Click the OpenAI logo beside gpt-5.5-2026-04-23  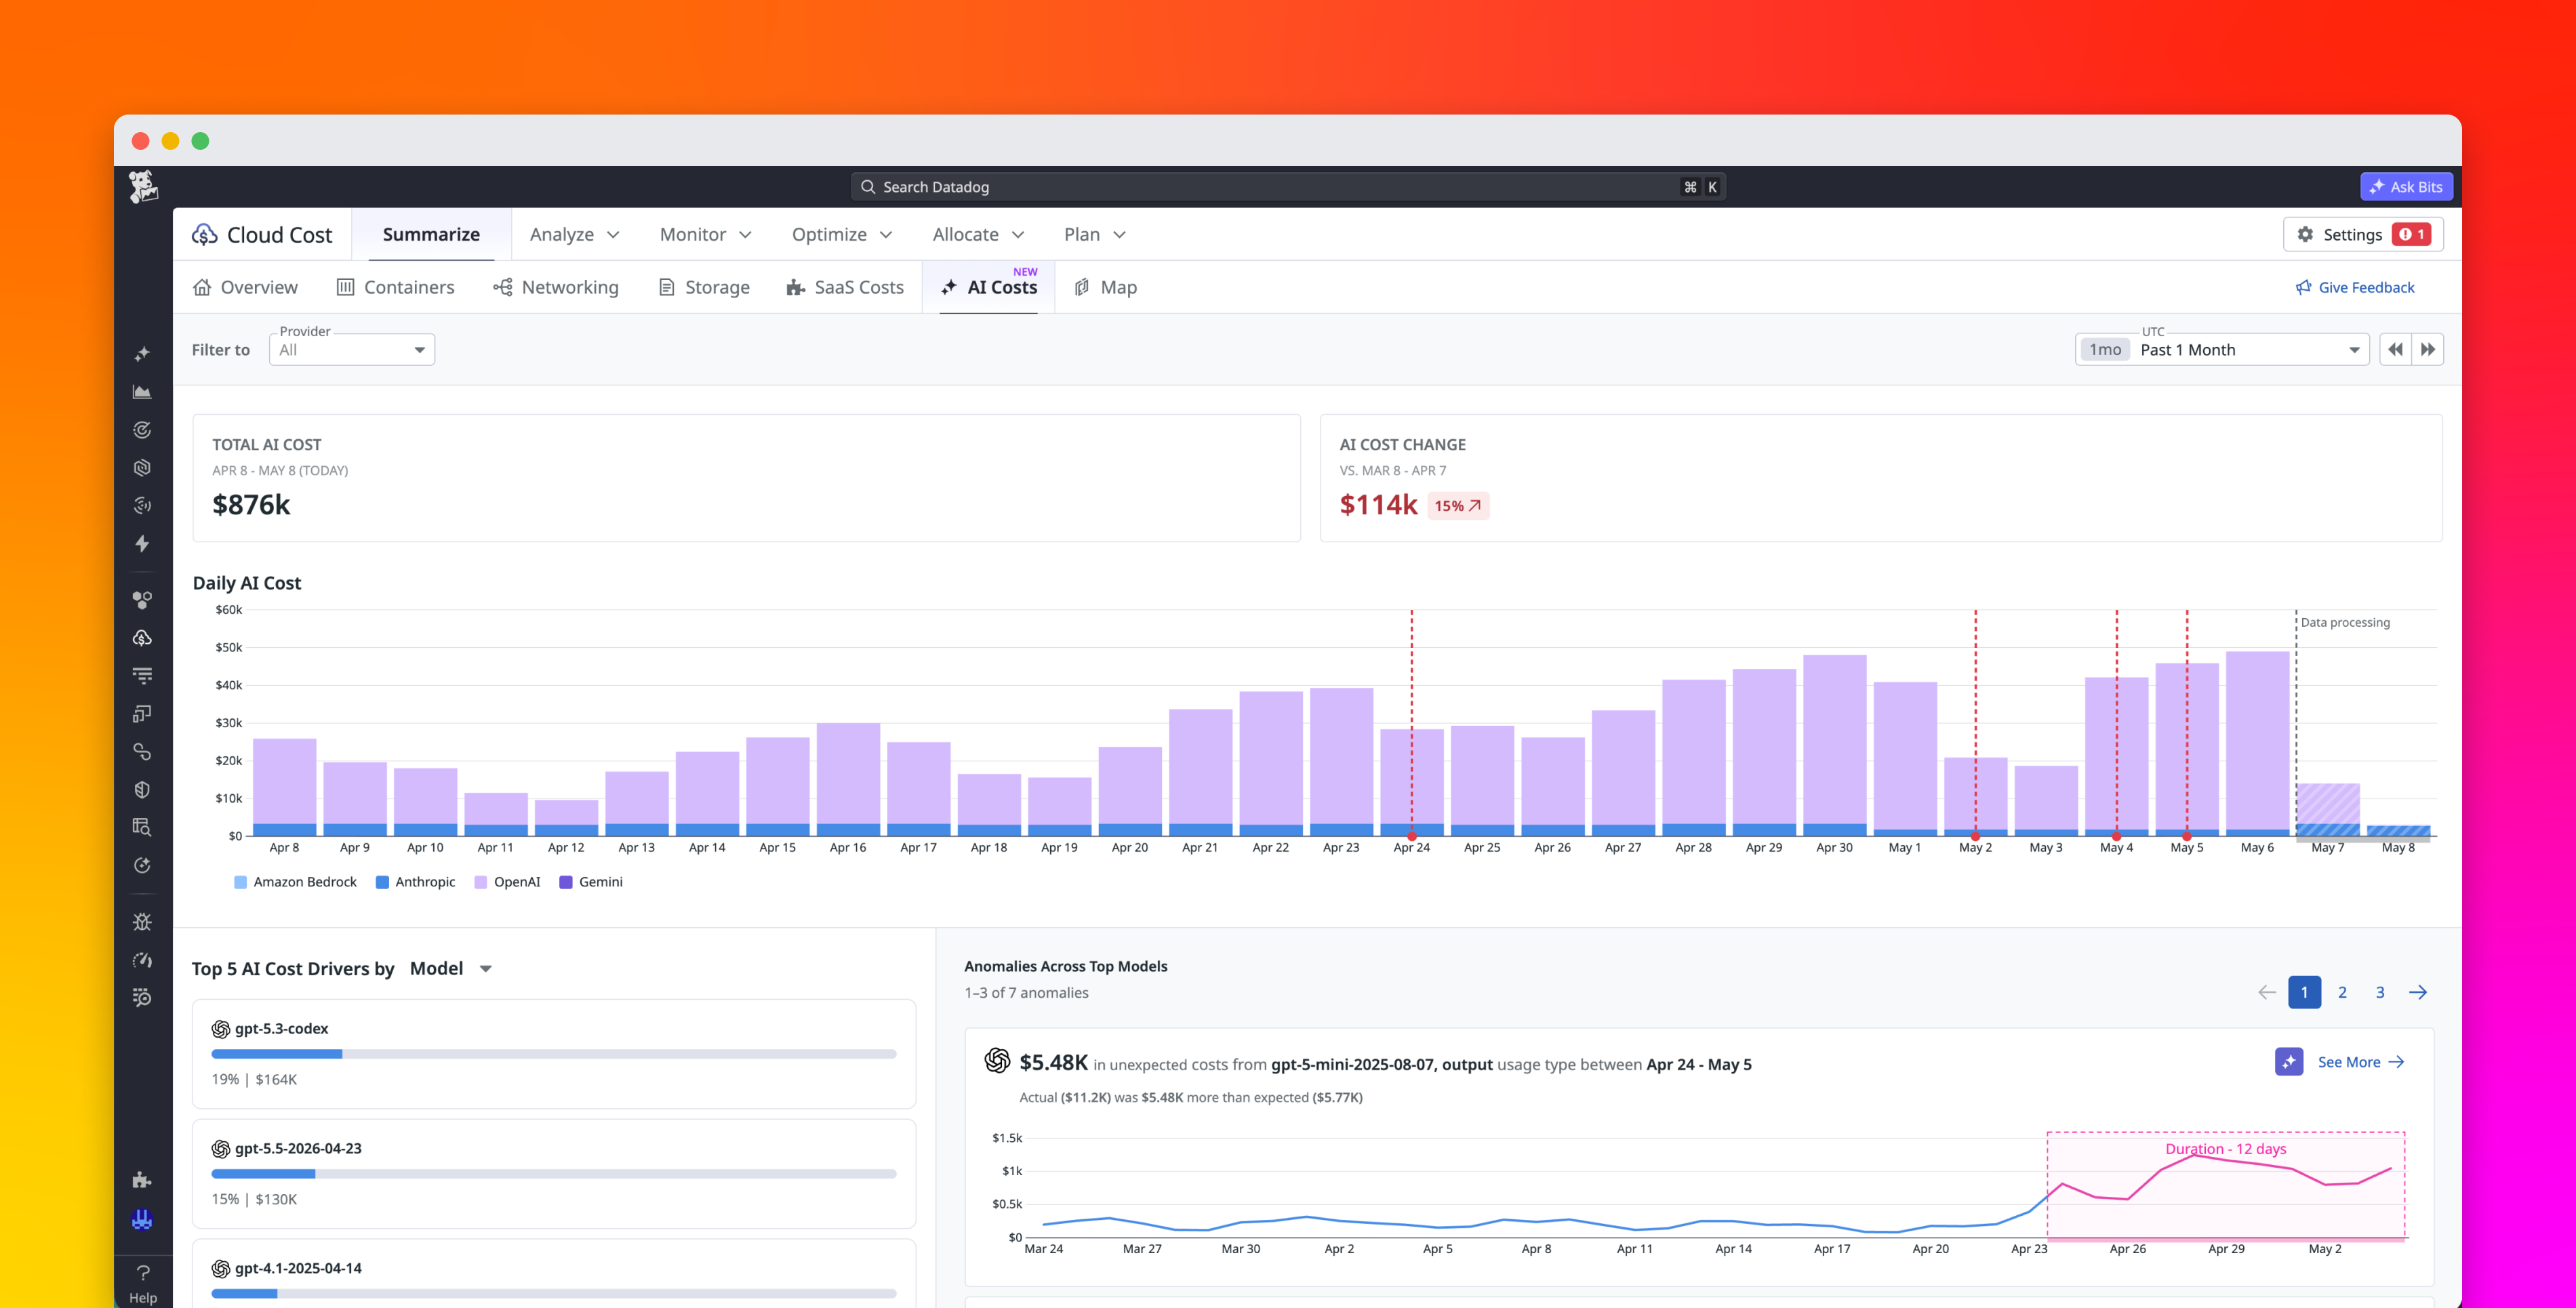point(221,1149)
